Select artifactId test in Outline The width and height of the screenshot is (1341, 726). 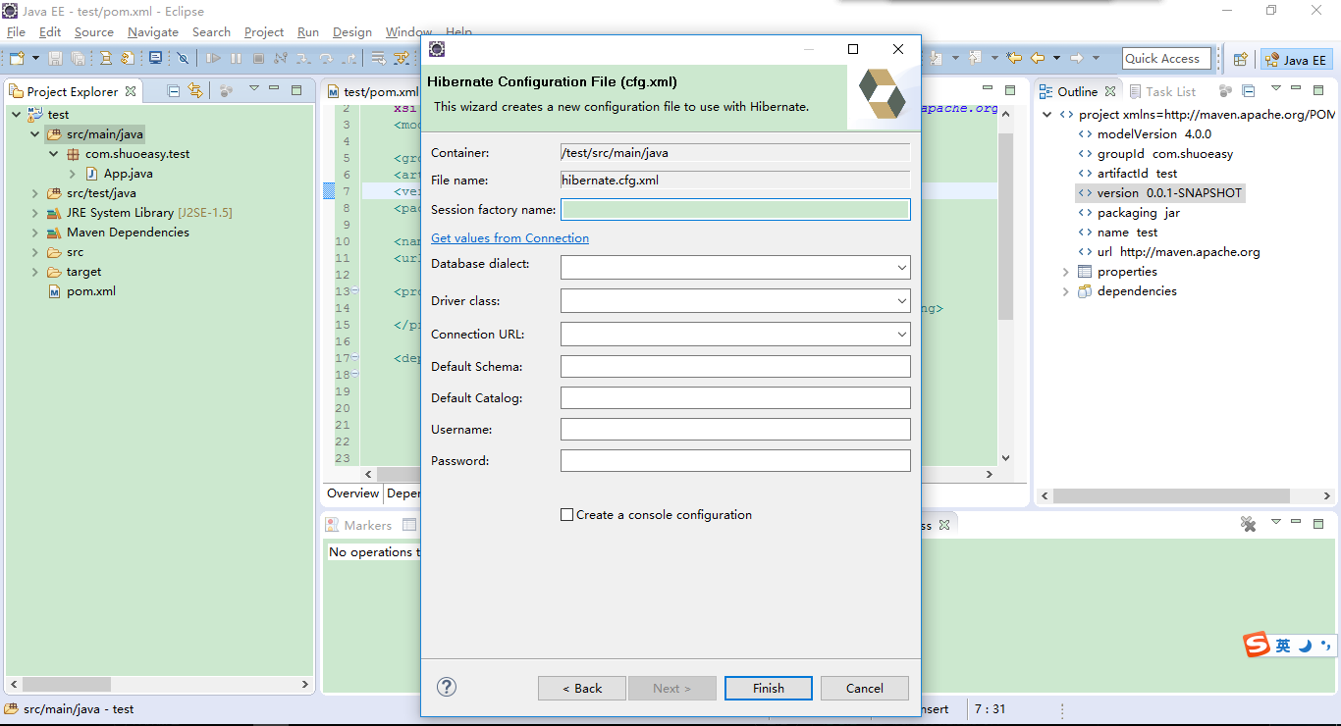1137,174
